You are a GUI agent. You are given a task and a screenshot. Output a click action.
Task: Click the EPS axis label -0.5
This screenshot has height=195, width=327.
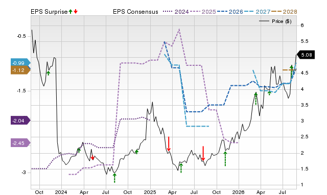21,36
